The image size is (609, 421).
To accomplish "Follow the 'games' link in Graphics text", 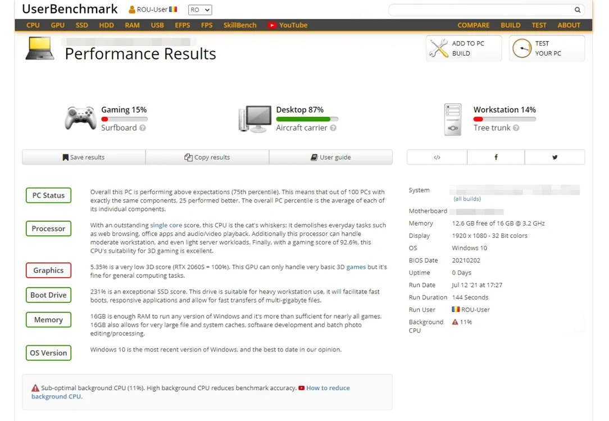I will coord(356,267).
